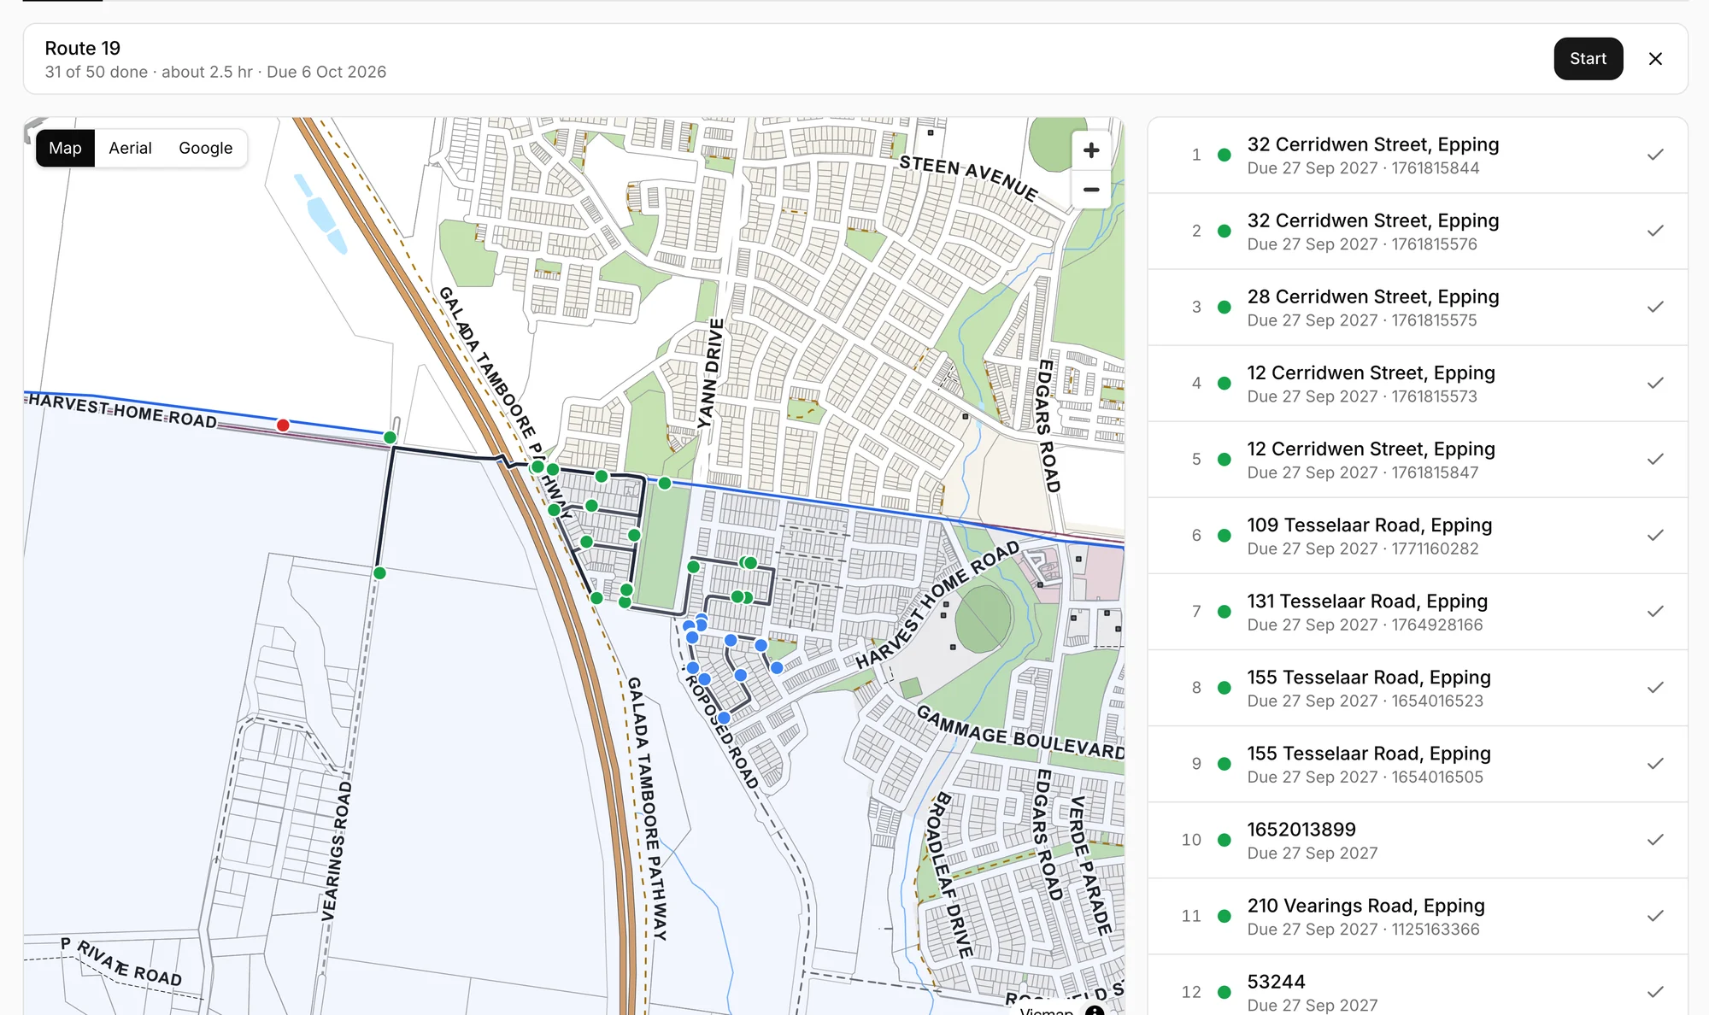Click green status dot for stop 6
This screenshot has height=1015, width=1709.
pos(1224,536)
